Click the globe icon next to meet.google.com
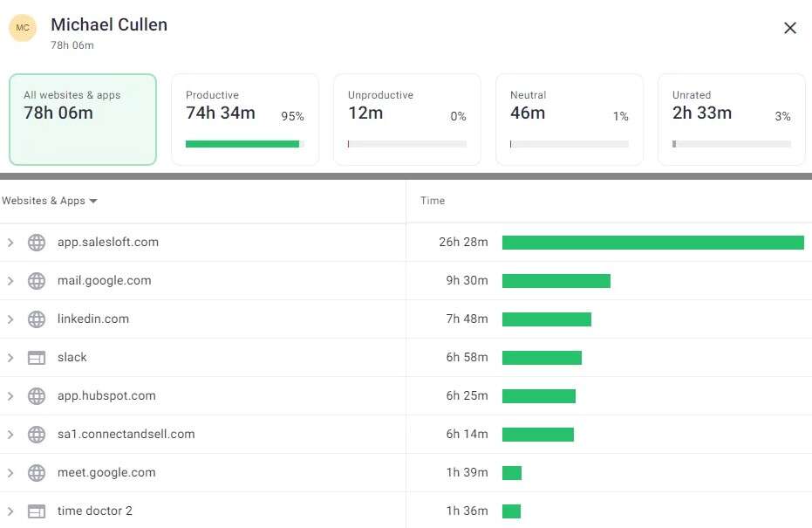This screenshot has width=812, height=528. [x=37, y=472]
